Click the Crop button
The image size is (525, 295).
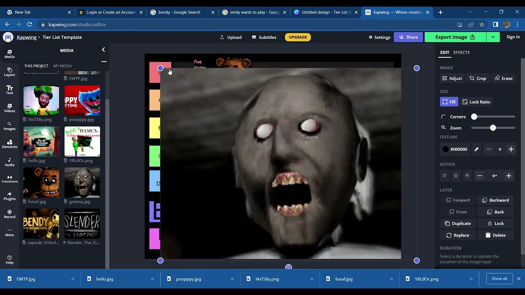coord(478,78)
